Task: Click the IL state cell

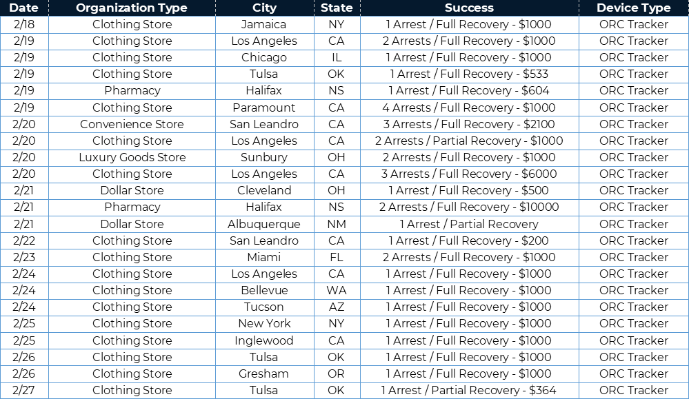Action: click(x=337, y=57)
